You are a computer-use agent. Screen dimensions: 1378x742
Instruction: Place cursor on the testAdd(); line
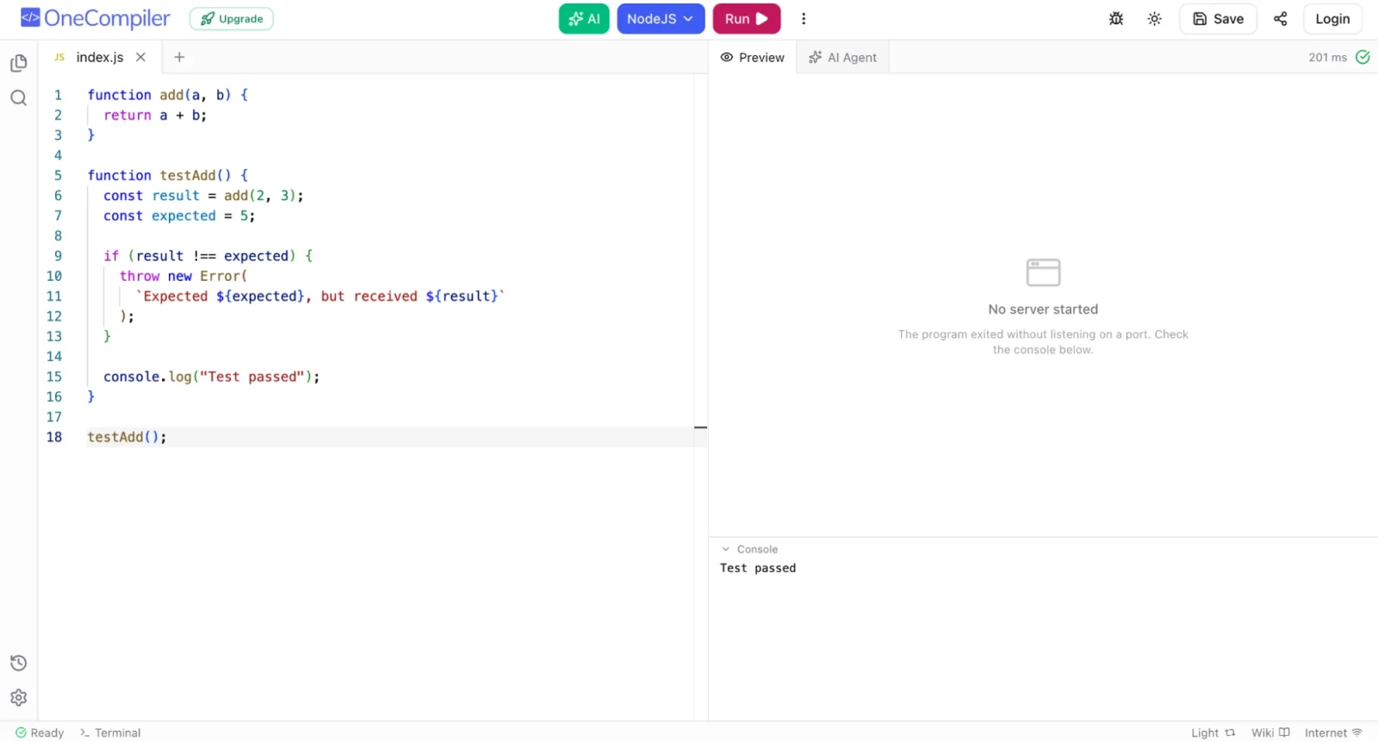click(127, 437)
